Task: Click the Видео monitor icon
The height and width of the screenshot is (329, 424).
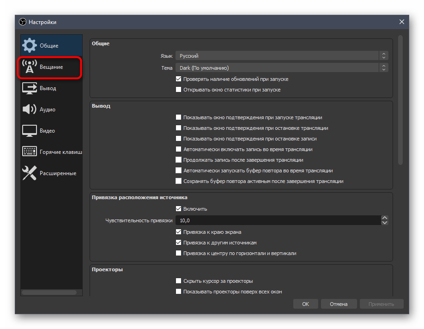Action: 30,131
